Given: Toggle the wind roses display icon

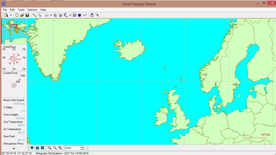Looking at the screenshot, I should (x=55, y=15).
